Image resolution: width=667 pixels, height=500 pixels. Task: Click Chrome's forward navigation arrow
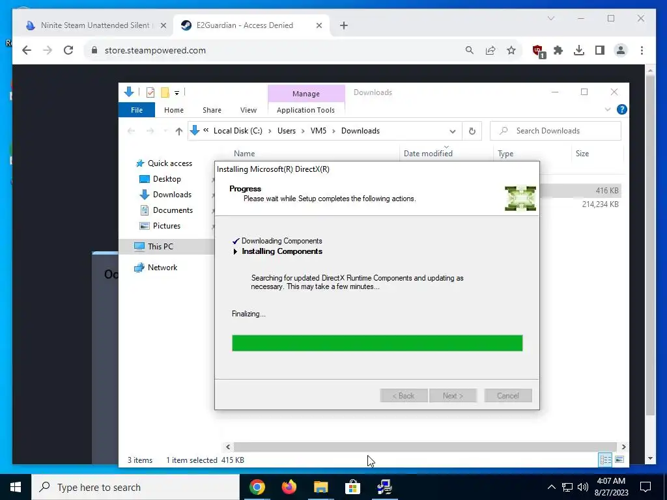pos(47,50)
